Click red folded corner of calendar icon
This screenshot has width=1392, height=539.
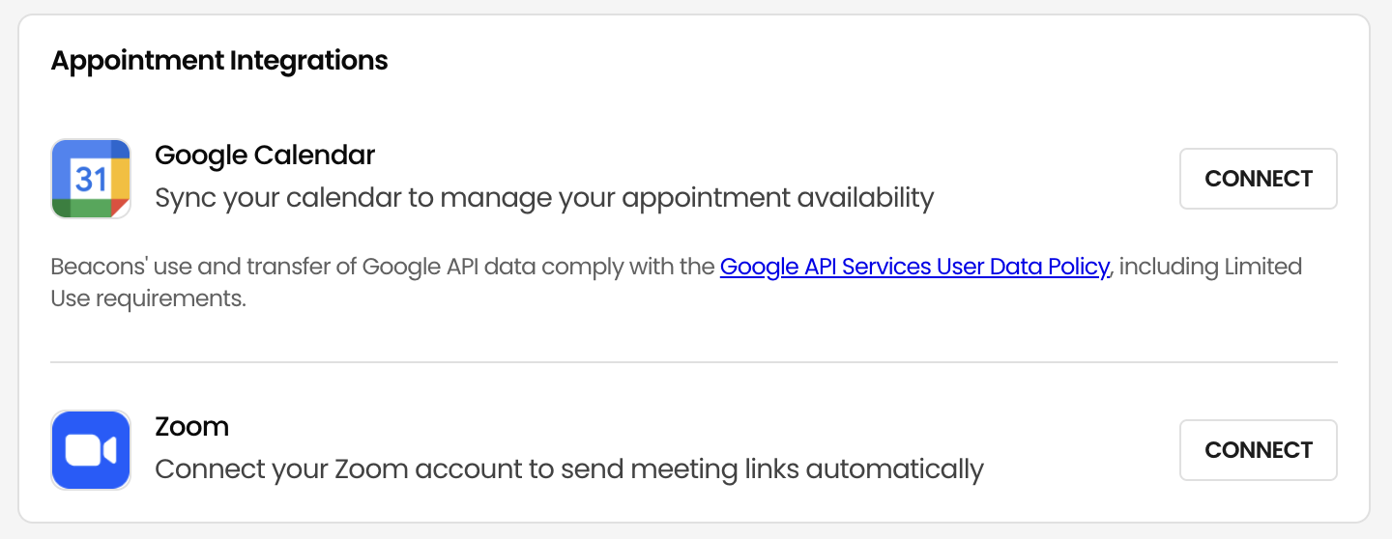tap(121, 208)
